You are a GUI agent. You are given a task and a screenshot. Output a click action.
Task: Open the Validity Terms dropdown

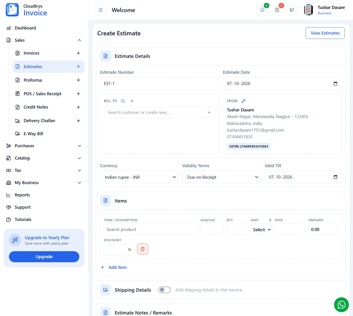(x=221, y=177)
